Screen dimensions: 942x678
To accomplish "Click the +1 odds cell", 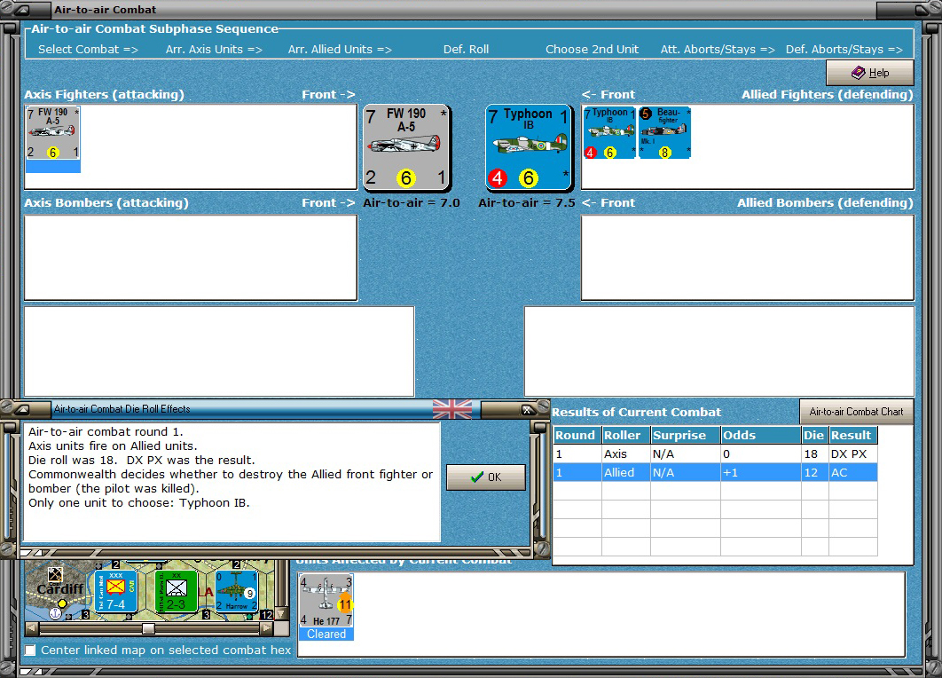I will pyautogui.click(x=761, y=472).
